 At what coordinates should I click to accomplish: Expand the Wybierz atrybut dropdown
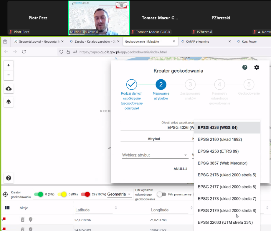(155, 155)
